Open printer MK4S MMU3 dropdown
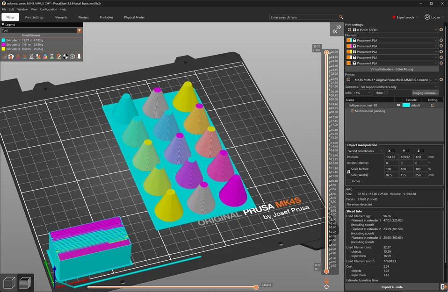 [392, 79]
